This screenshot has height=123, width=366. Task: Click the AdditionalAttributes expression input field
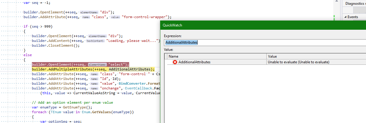tap(265, 42)
